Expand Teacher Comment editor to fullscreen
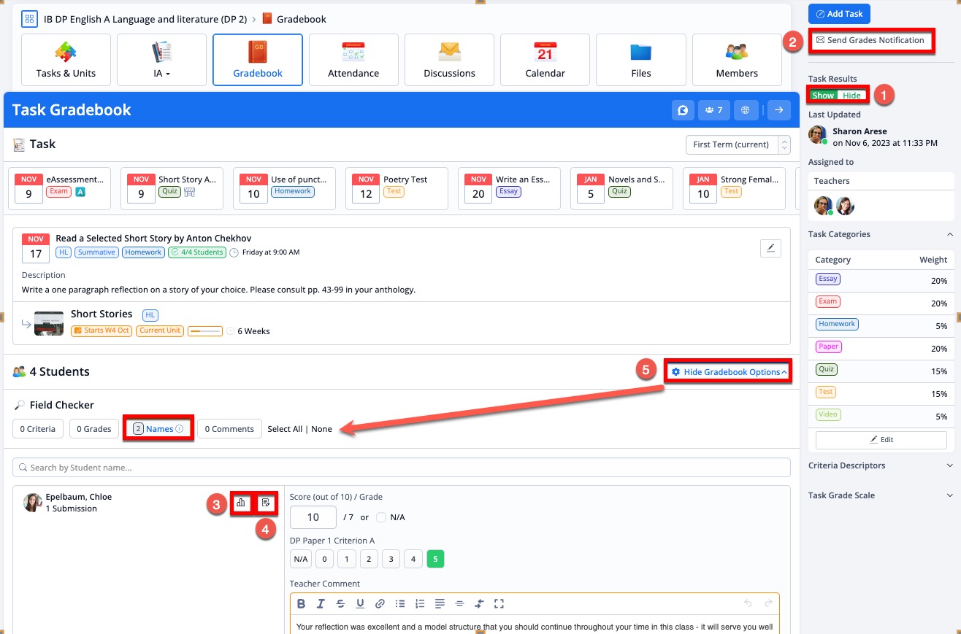 click(x=499, y=603)
